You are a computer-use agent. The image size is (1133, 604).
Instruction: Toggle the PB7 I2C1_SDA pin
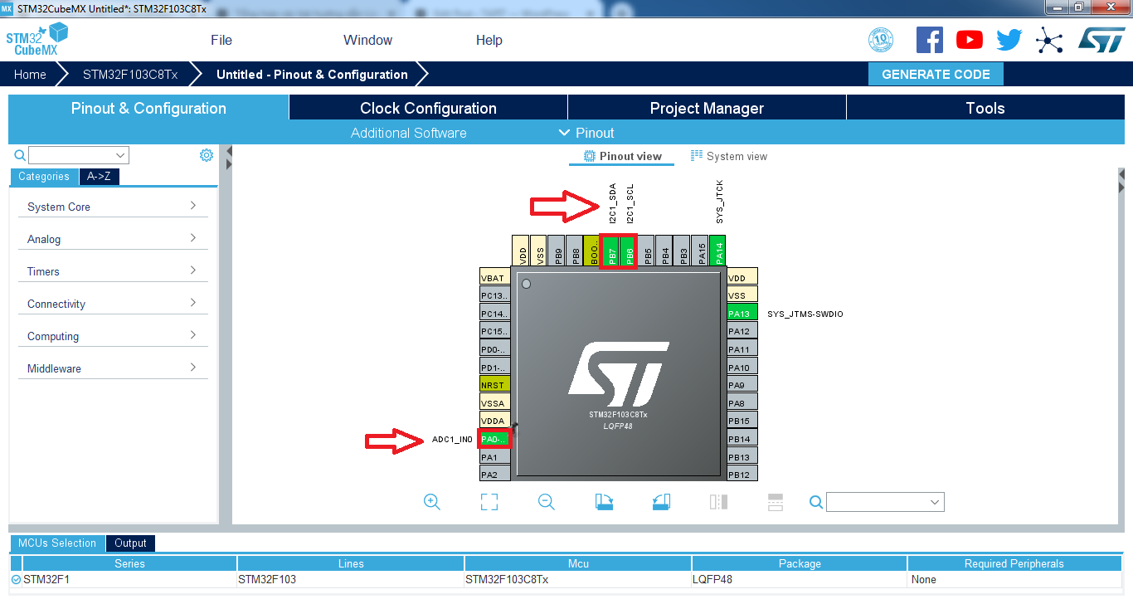[x=611, y=251]
